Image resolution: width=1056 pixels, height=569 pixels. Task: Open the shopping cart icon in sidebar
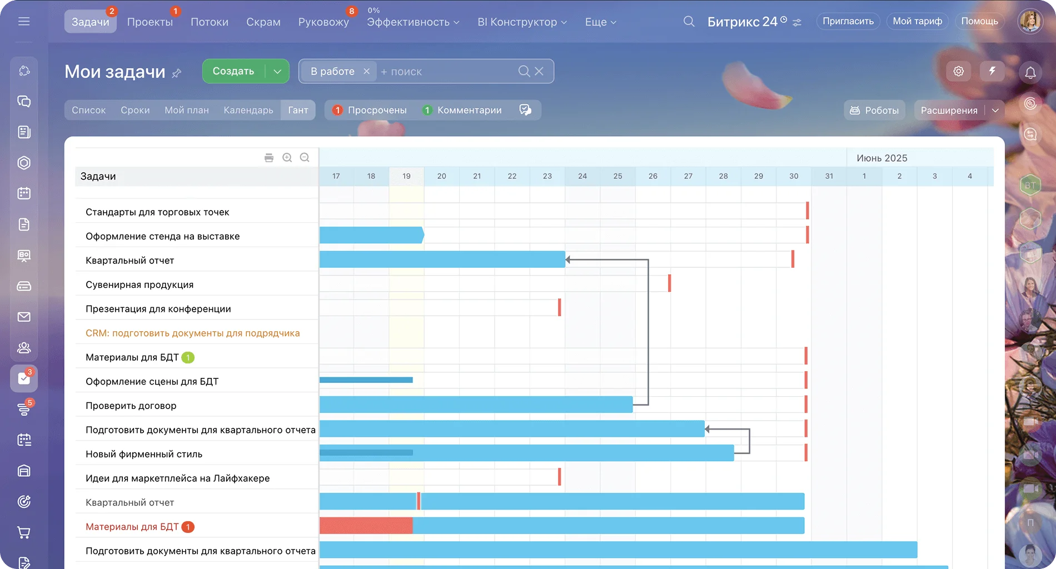pyautogui.click(x=24, y=532)
